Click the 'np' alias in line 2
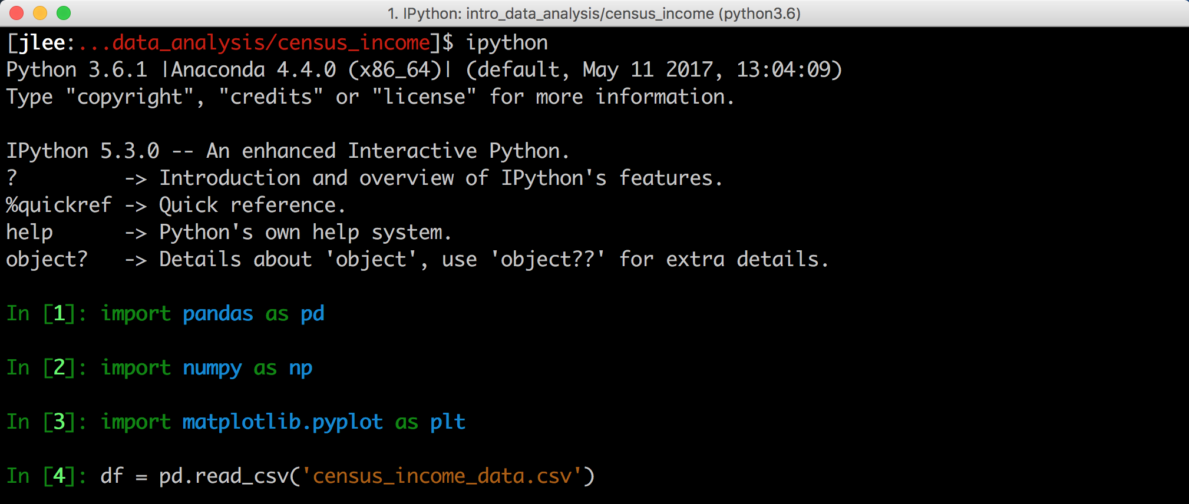 (x=300, y=369)
